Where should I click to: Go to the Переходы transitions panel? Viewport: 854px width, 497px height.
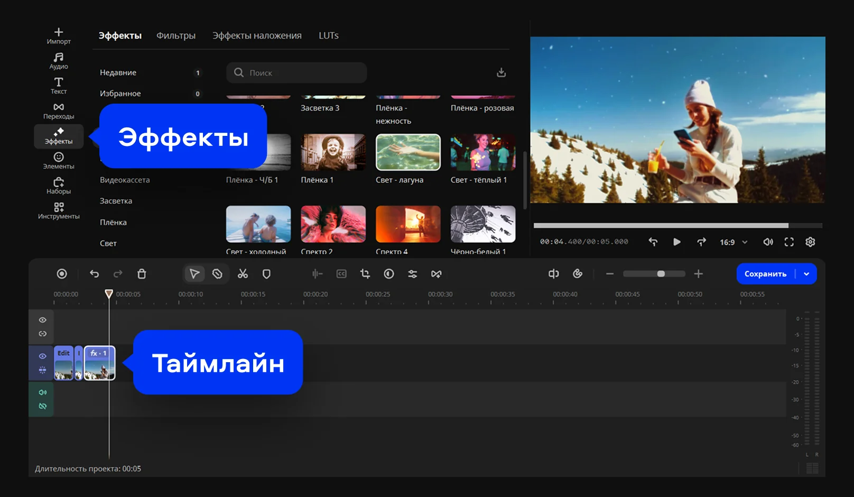click(x=59, y=111)
